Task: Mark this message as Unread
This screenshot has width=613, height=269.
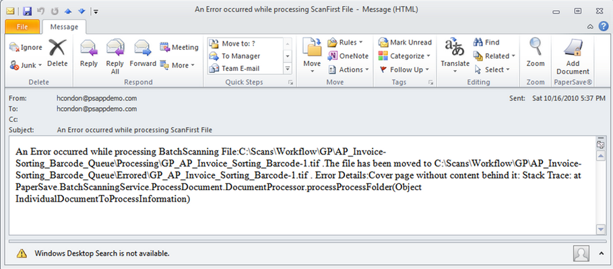Action: [x=405, y=42]
